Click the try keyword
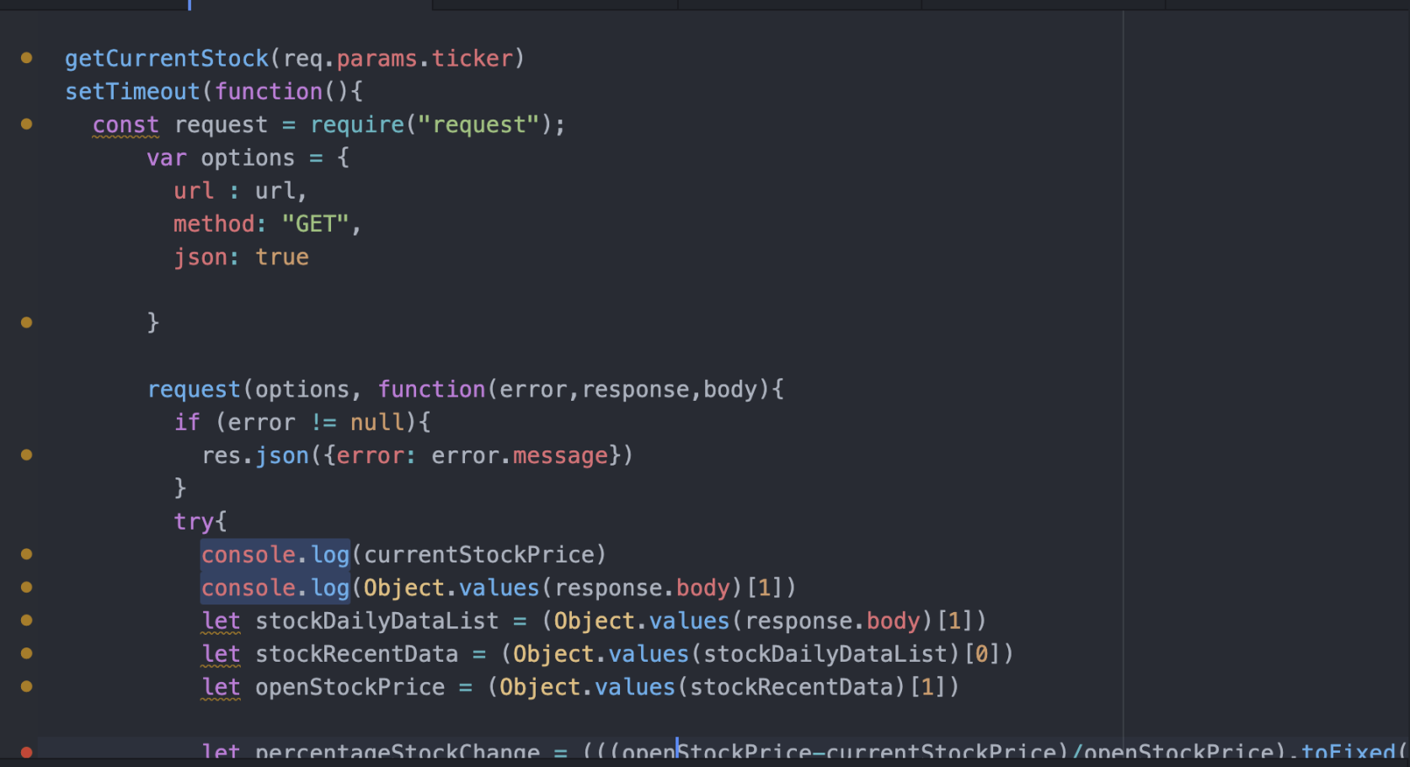The height and width of the screenshot is (767, 1410). pyautogui.click(x=194, y=522)
